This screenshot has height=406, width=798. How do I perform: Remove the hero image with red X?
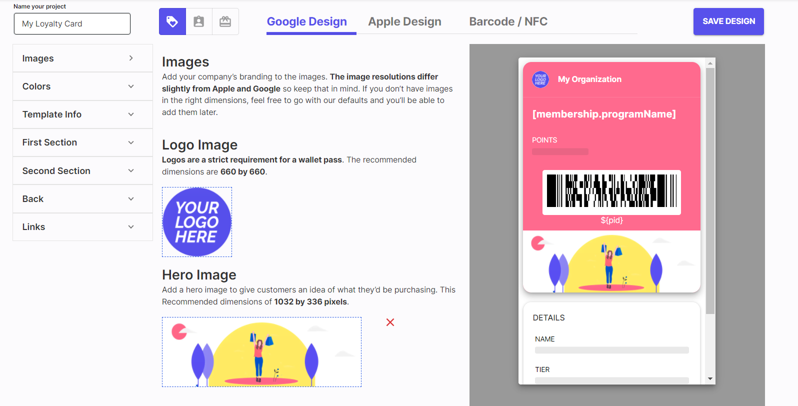(390, 322)
